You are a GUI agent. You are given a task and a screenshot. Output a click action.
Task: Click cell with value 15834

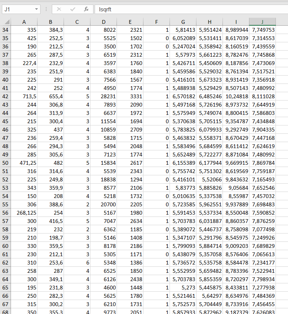click(x=103, y=163)
